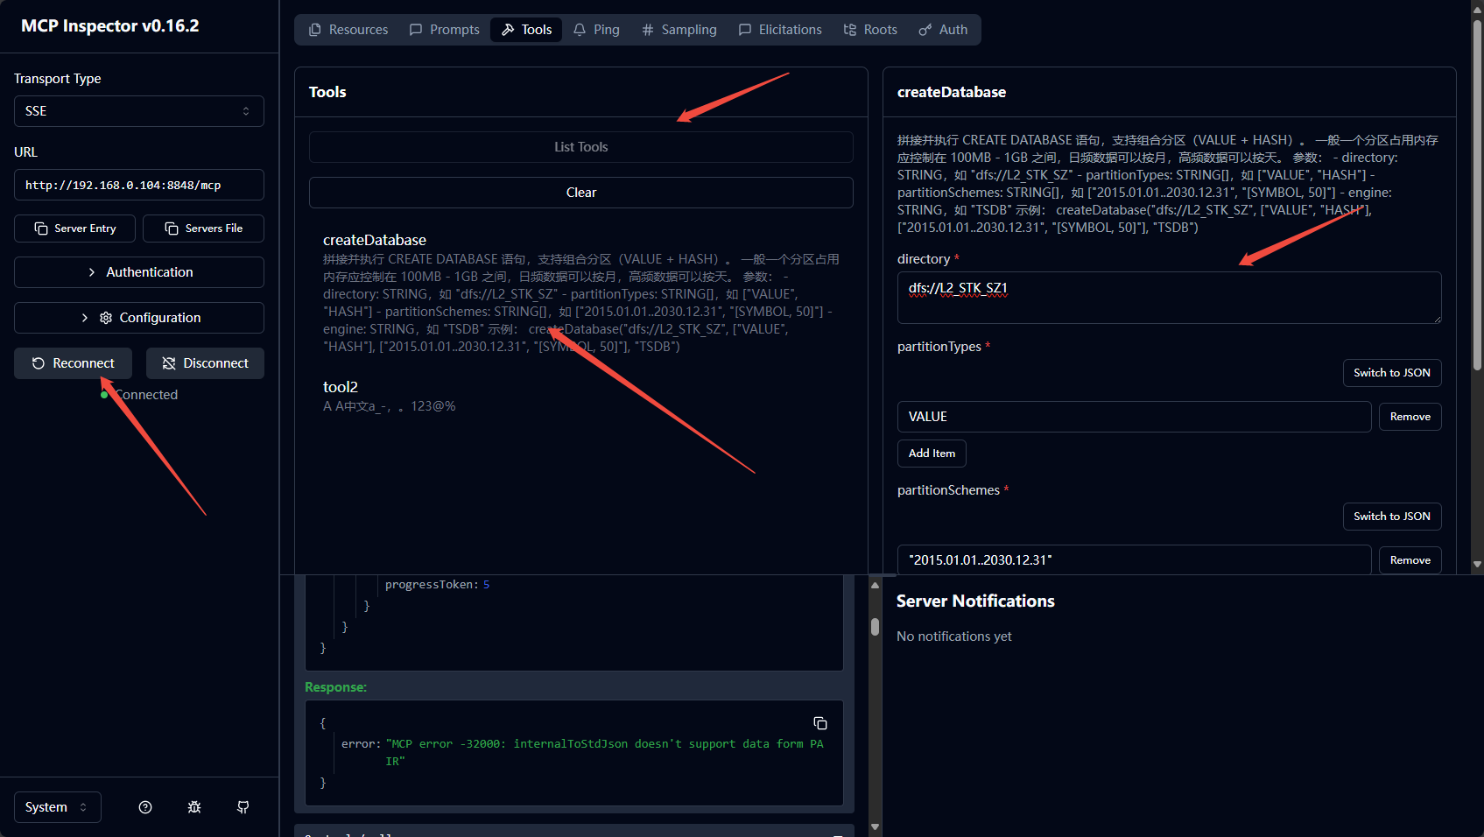Open the Transport Type SSE dropdown
1484x837 pixels.
[x=138, y=111]
